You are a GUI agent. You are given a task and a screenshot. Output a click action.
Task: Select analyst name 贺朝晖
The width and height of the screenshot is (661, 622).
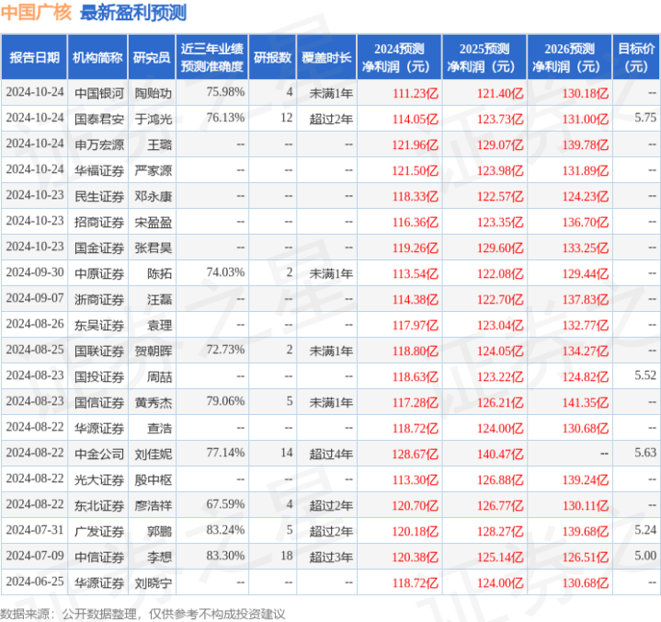coord(153,351)
